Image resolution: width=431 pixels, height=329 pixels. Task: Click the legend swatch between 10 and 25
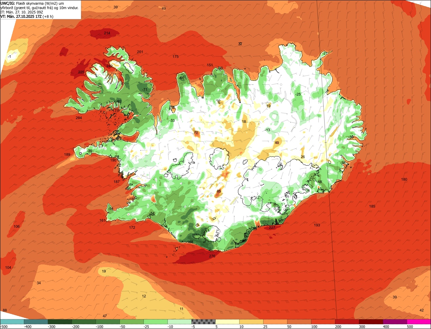251,322
